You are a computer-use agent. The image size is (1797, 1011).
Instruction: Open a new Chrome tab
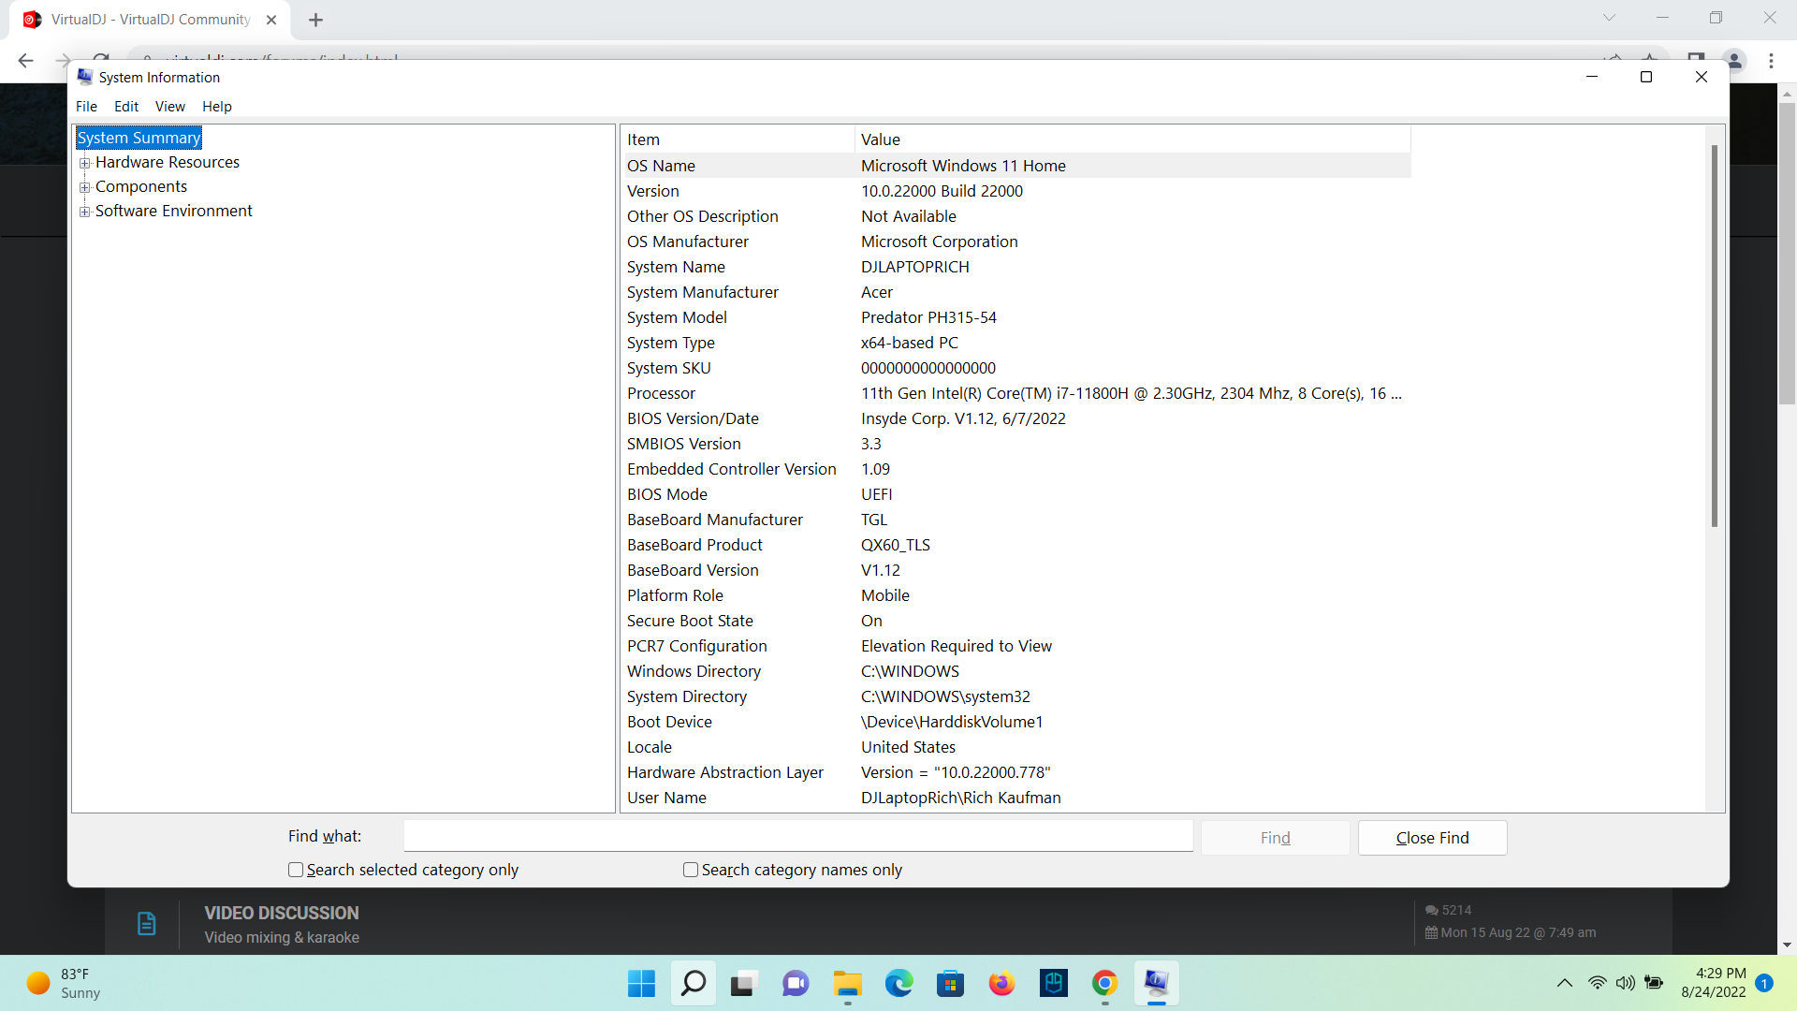(315, 20)
